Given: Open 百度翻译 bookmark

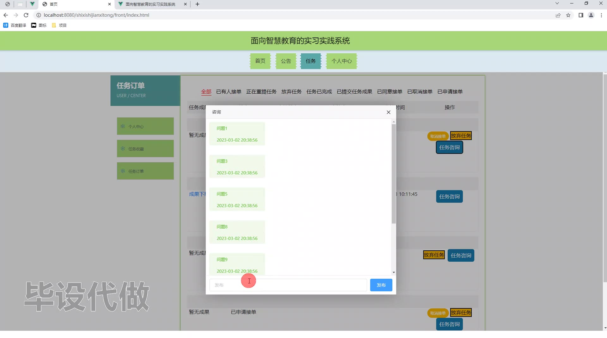Looking at the screenshot, I should tap(15, 25).
